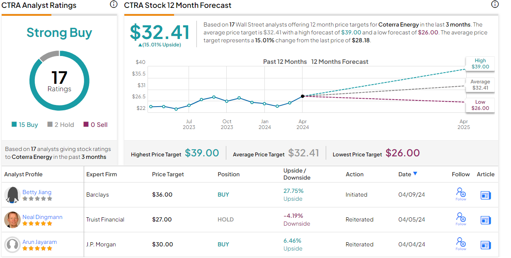Click the teal Buy legend swatch
The height and width of the screenshot is (258, 511).
[14, 124]
